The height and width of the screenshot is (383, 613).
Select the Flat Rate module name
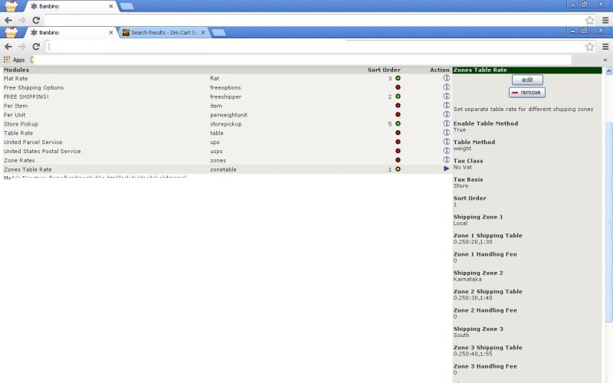click(x=15, y=79)
